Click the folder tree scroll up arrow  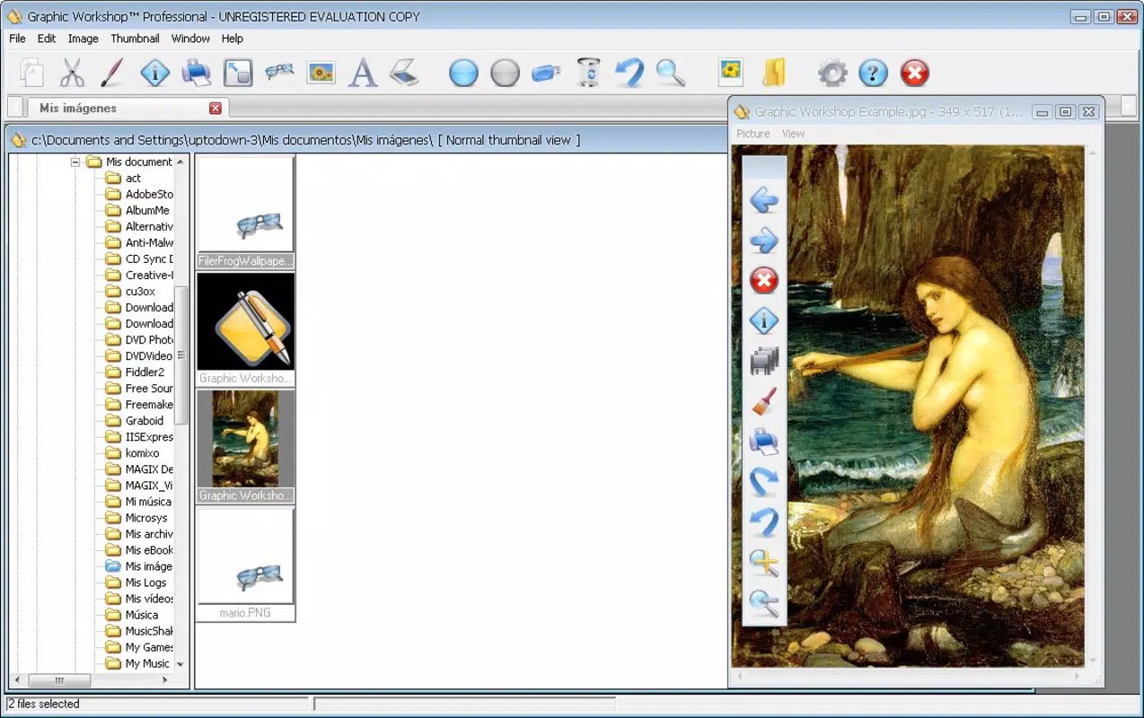(180, 162)
